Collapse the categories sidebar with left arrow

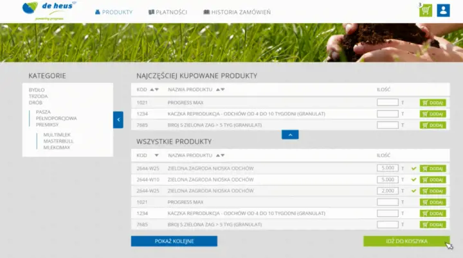[x=118, y=119]
